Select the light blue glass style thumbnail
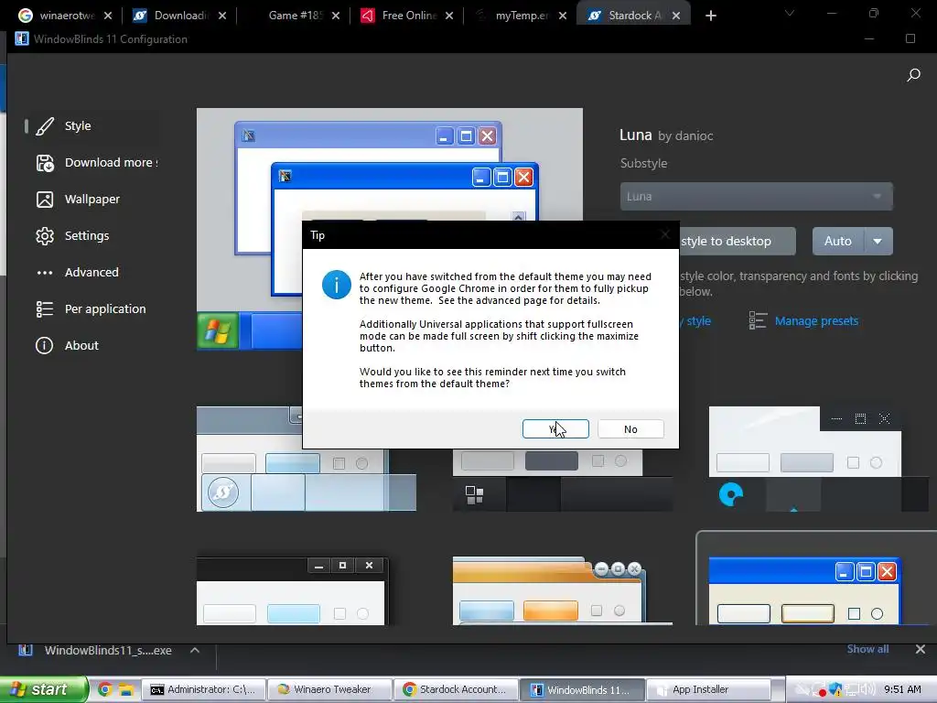 click(x=306, y=460)
